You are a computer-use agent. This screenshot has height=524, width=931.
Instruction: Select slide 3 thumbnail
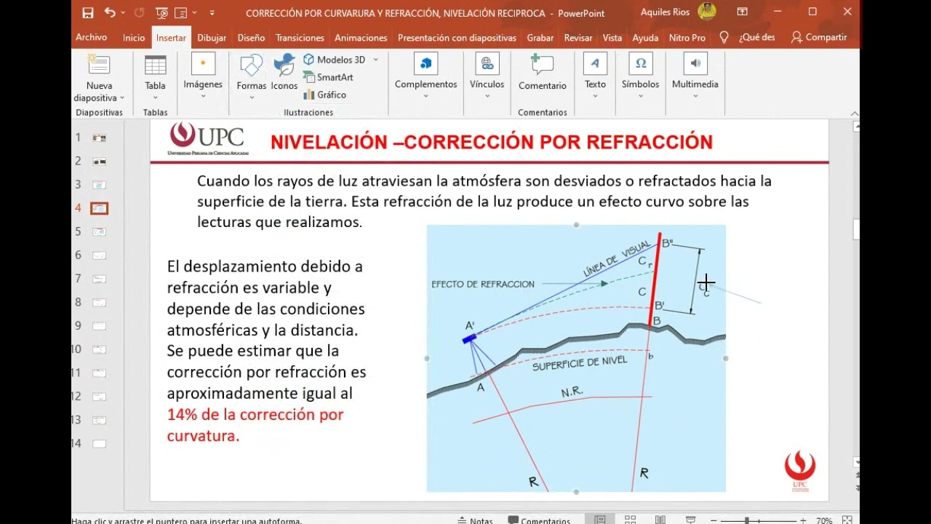pyautogui.click(x=99, y=185)
